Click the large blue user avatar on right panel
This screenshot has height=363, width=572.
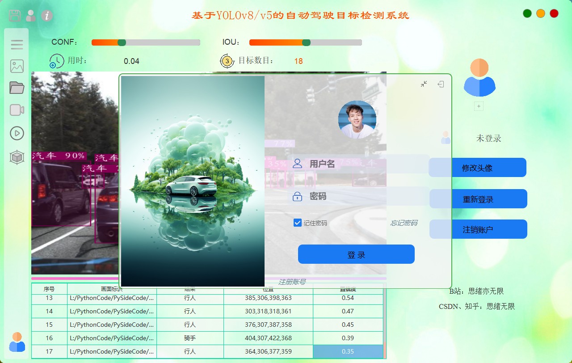click(479, 78)
